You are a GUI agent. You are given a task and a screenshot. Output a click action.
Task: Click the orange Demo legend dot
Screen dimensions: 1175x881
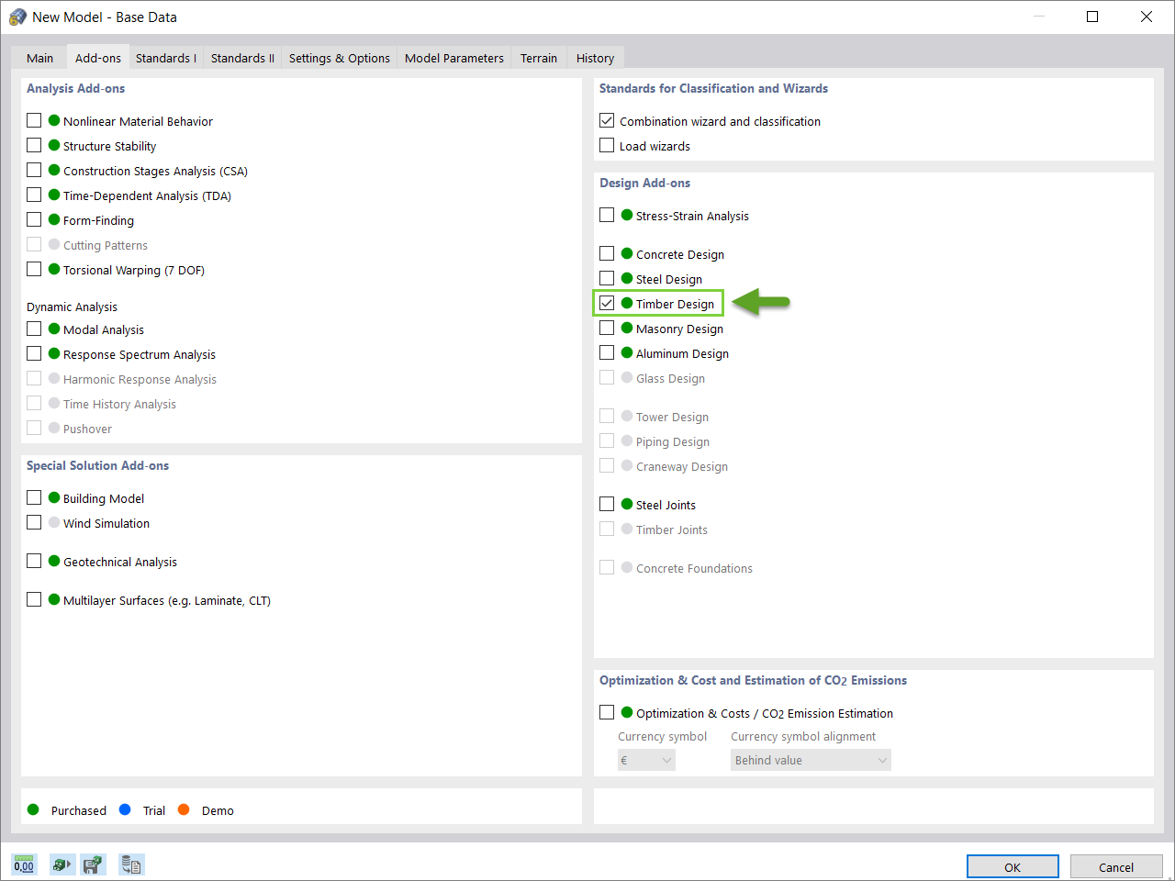(x=184, y=809)
